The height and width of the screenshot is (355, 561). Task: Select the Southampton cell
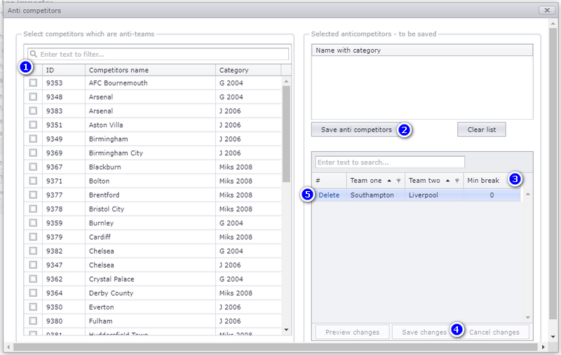376,195
